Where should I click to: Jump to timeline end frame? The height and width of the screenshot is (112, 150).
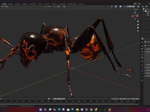(x=64, y=99)
